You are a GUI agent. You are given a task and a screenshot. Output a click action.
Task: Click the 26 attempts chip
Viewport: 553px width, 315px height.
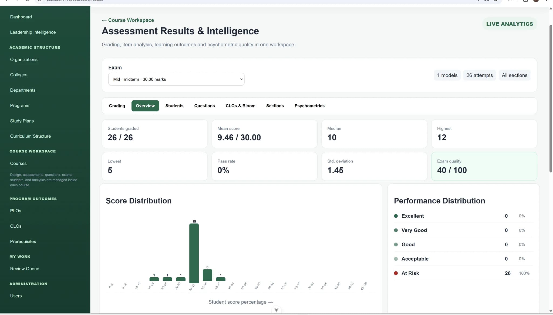tap(479, 75)
